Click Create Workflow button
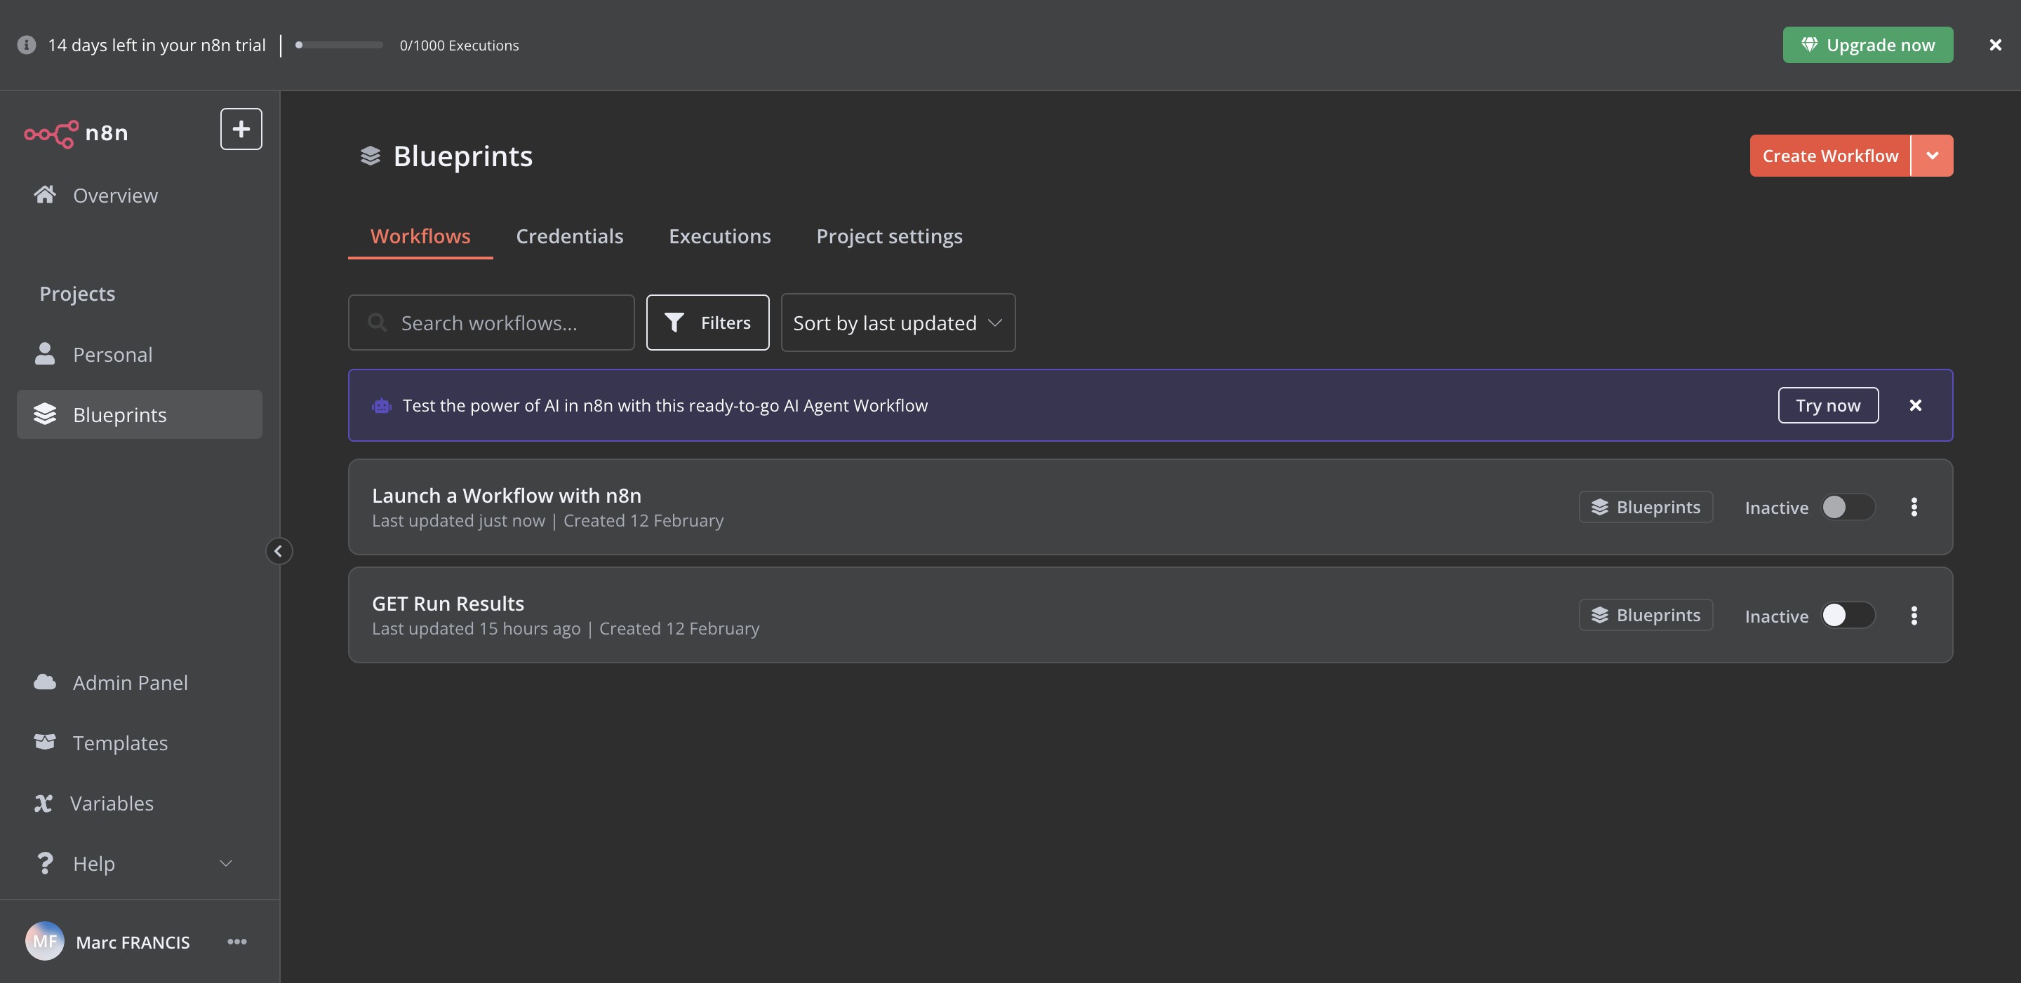 click(1829, 156)
